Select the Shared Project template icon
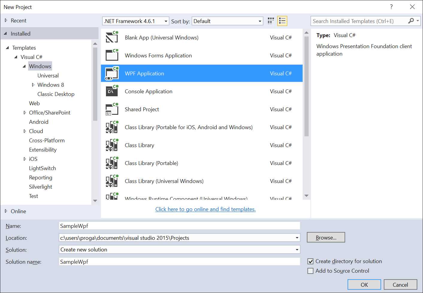 click(111, 109)
